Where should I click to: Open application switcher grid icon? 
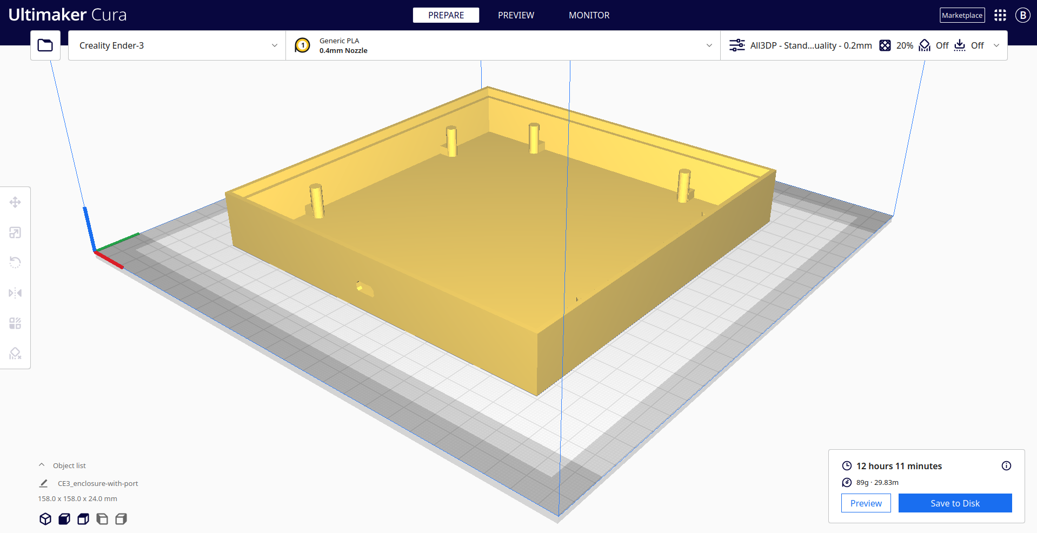click(1000, 15)
